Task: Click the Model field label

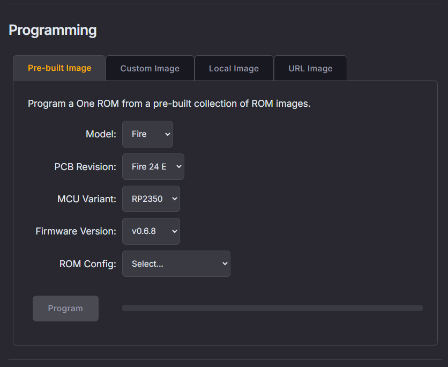Action: coord(101,134)
